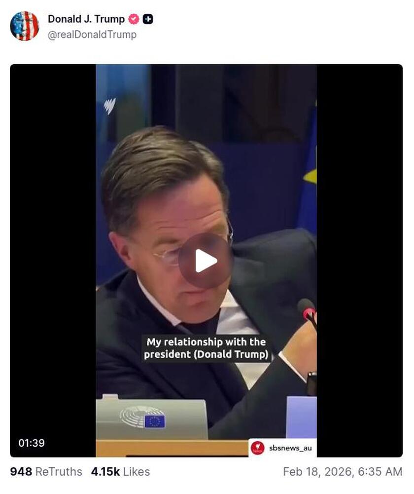
Task: Click the red verified checkmark badge
Action: [x=134, y=19]
